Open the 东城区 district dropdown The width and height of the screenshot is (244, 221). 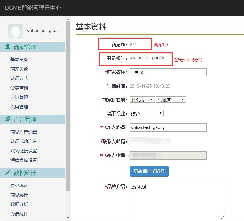coord(171,100)
